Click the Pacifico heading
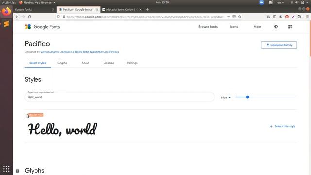Viewport: 311px width, 175px height. (37, 44)
